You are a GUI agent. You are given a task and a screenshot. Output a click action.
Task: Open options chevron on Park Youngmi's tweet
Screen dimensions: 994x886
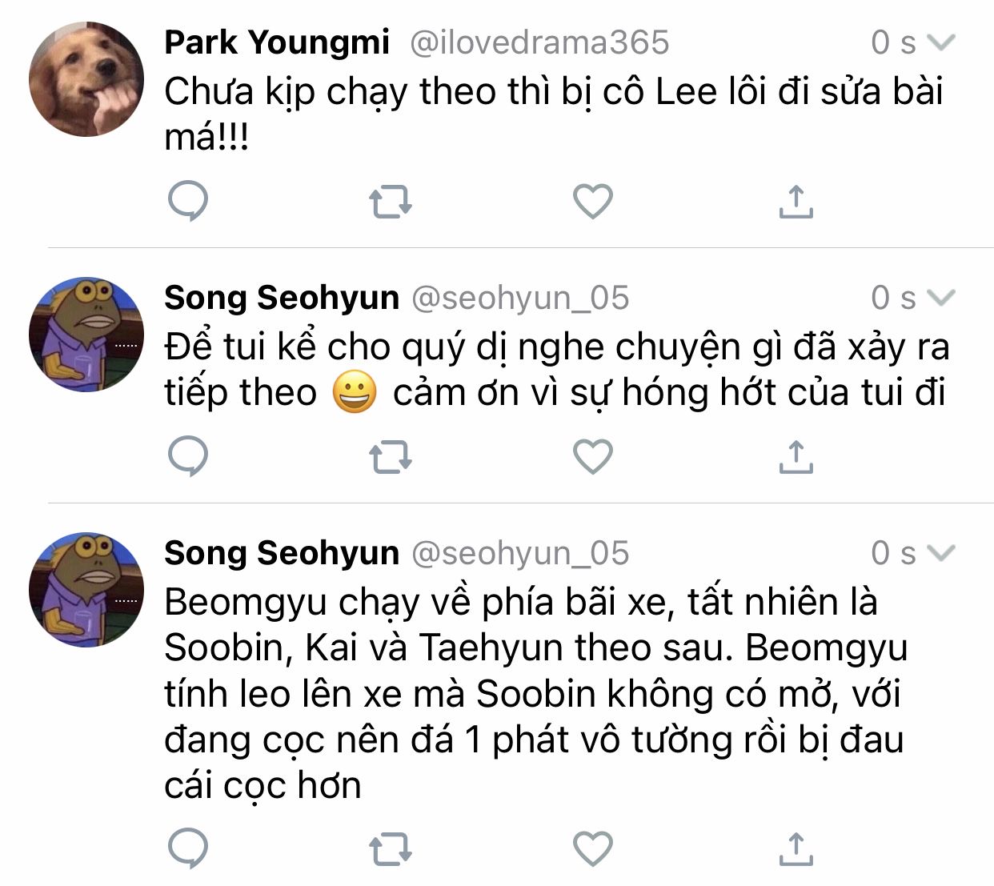[941, 42]
